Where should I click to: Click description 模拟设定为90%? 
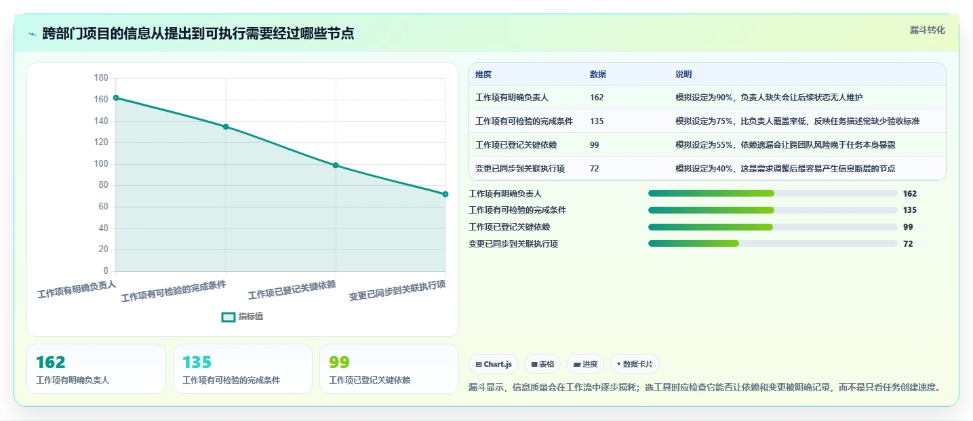(x=769, y=98)
